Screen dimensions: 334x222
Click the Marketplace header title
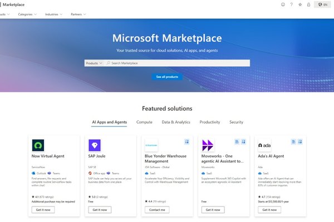point(13,4)
